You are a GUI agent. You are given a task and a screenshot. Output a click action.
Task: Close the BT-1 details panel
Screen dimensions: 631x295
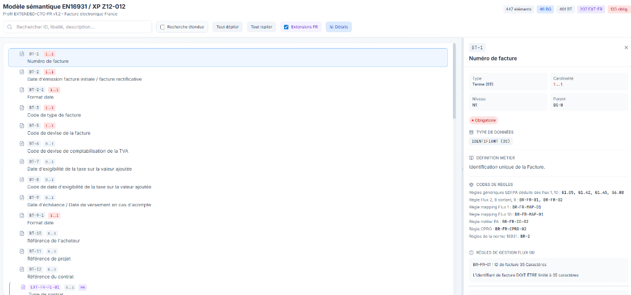tap(626, 47)
